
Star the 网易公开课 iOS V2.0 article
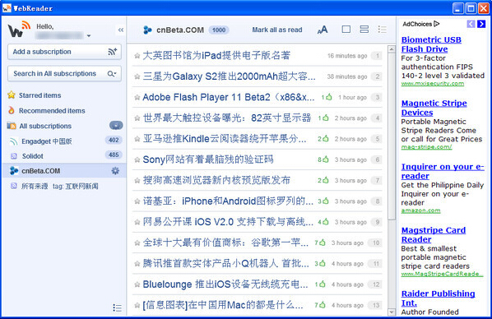pyautogui.click(x=137, y=222)
